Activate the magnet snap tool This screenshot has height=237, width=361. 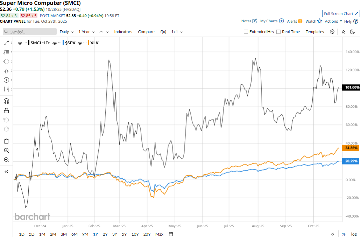click(6, 101)
